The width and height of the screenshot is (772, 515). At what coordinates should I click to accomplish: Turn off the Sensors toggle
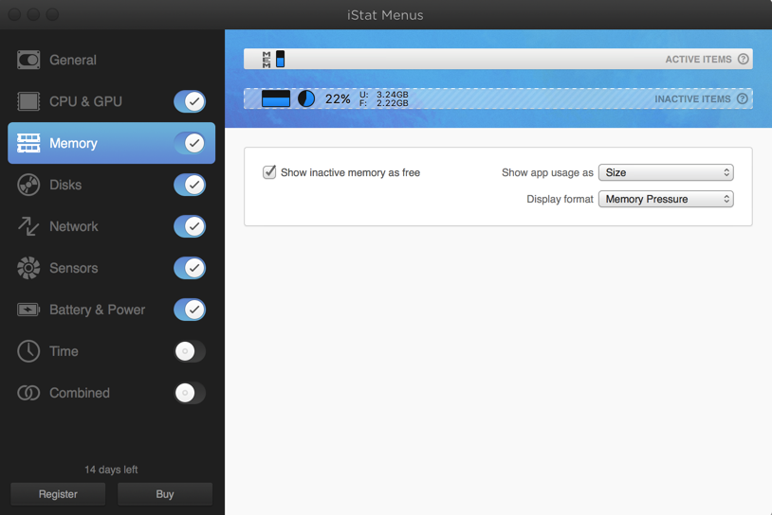click(x=190, y=268)
